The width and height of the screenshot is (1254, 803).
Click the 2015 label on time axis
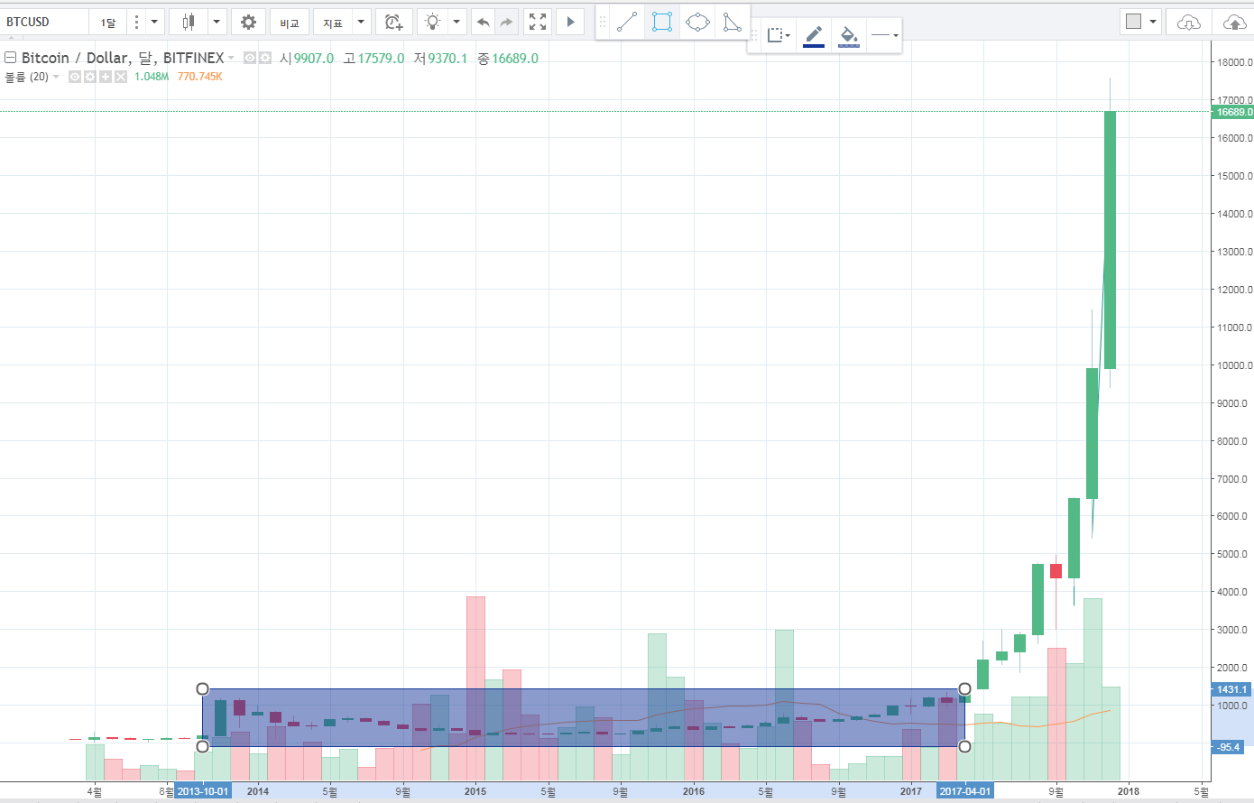(475, 791)
